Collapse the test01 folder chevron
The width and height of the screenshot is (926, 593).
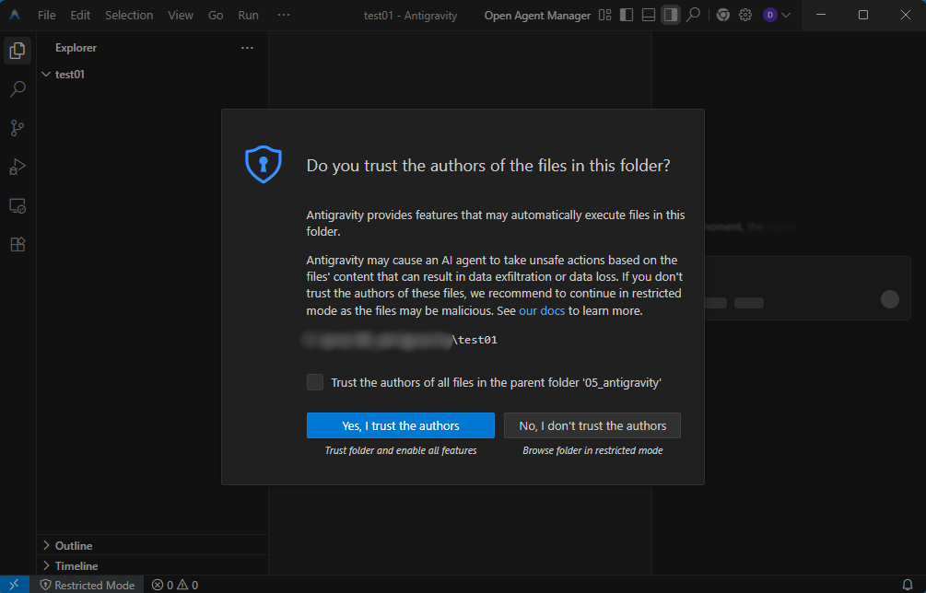46,75
